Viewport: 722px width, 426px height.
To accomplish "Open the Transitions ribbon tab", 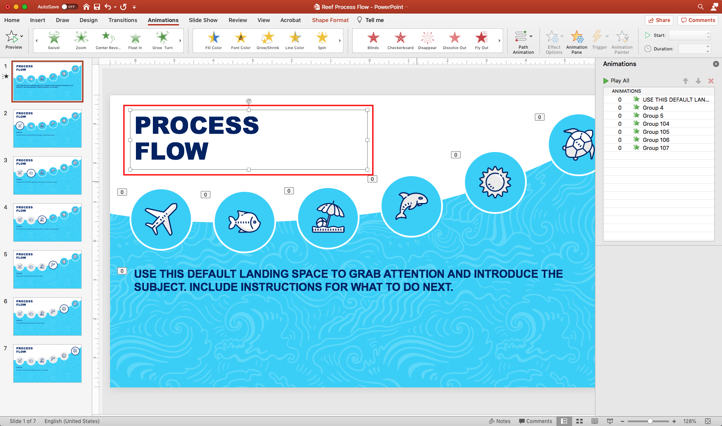I will point(122,20).
